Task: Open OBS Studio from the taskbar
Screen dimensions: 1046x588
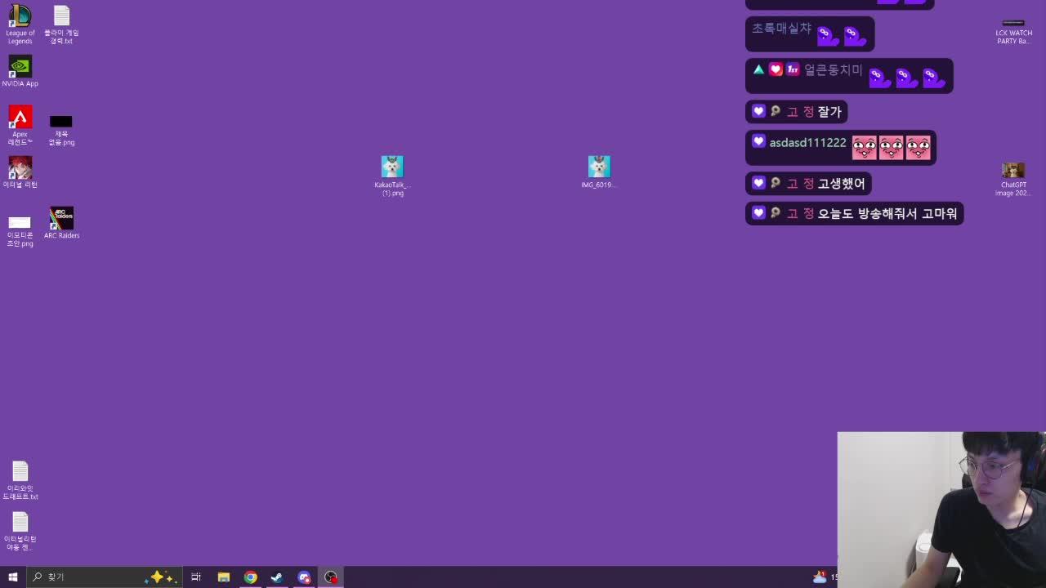Action: click(331, 577)
